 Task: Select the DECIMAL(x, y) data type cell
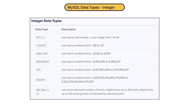(x=44, y=92)
